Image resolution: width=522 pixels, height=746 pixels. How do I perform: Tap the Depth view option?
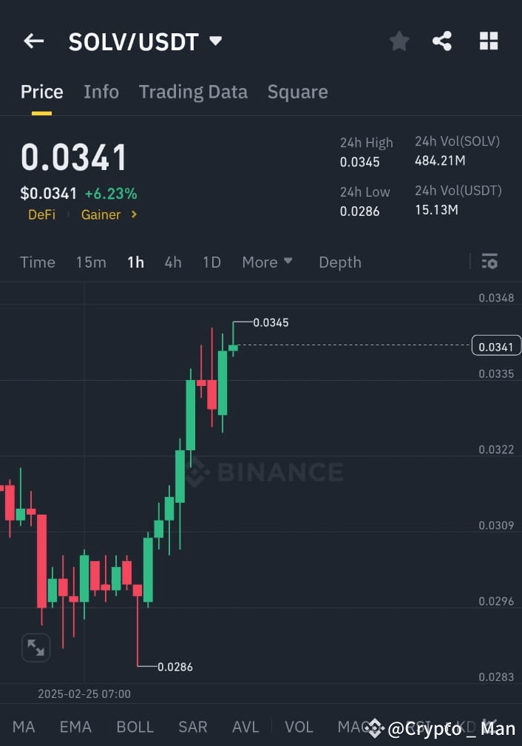pyautogui.click(x=339, y=262)
